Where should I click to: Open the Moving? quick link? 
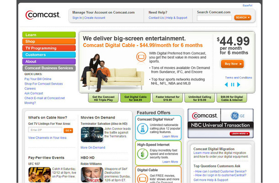coord(30,103)
